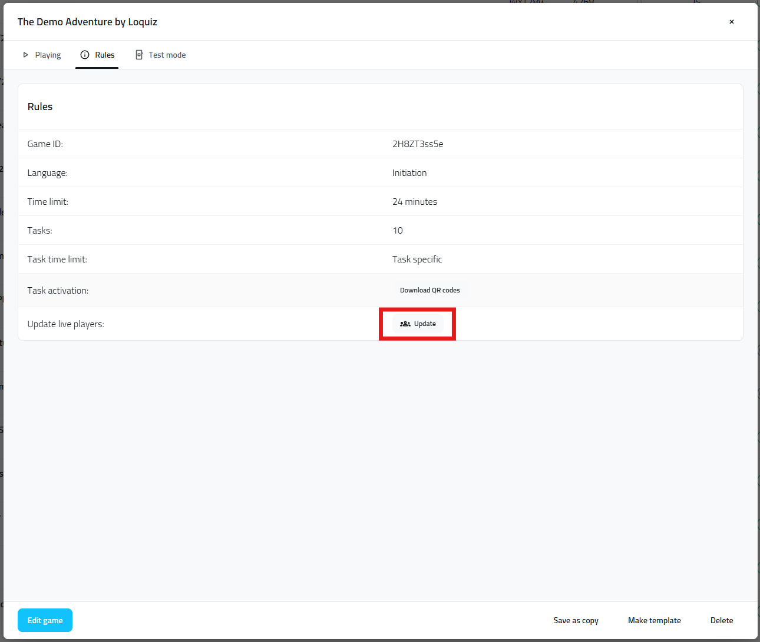This screenshot has height=642, width=760.
Task: Click the 24 minutes time limit value
Action: click(x=415, y=202)
